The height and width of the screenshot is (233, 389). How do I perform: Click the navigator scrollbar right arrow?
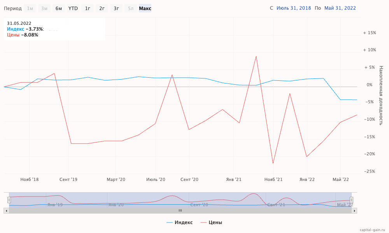point(354,211)
